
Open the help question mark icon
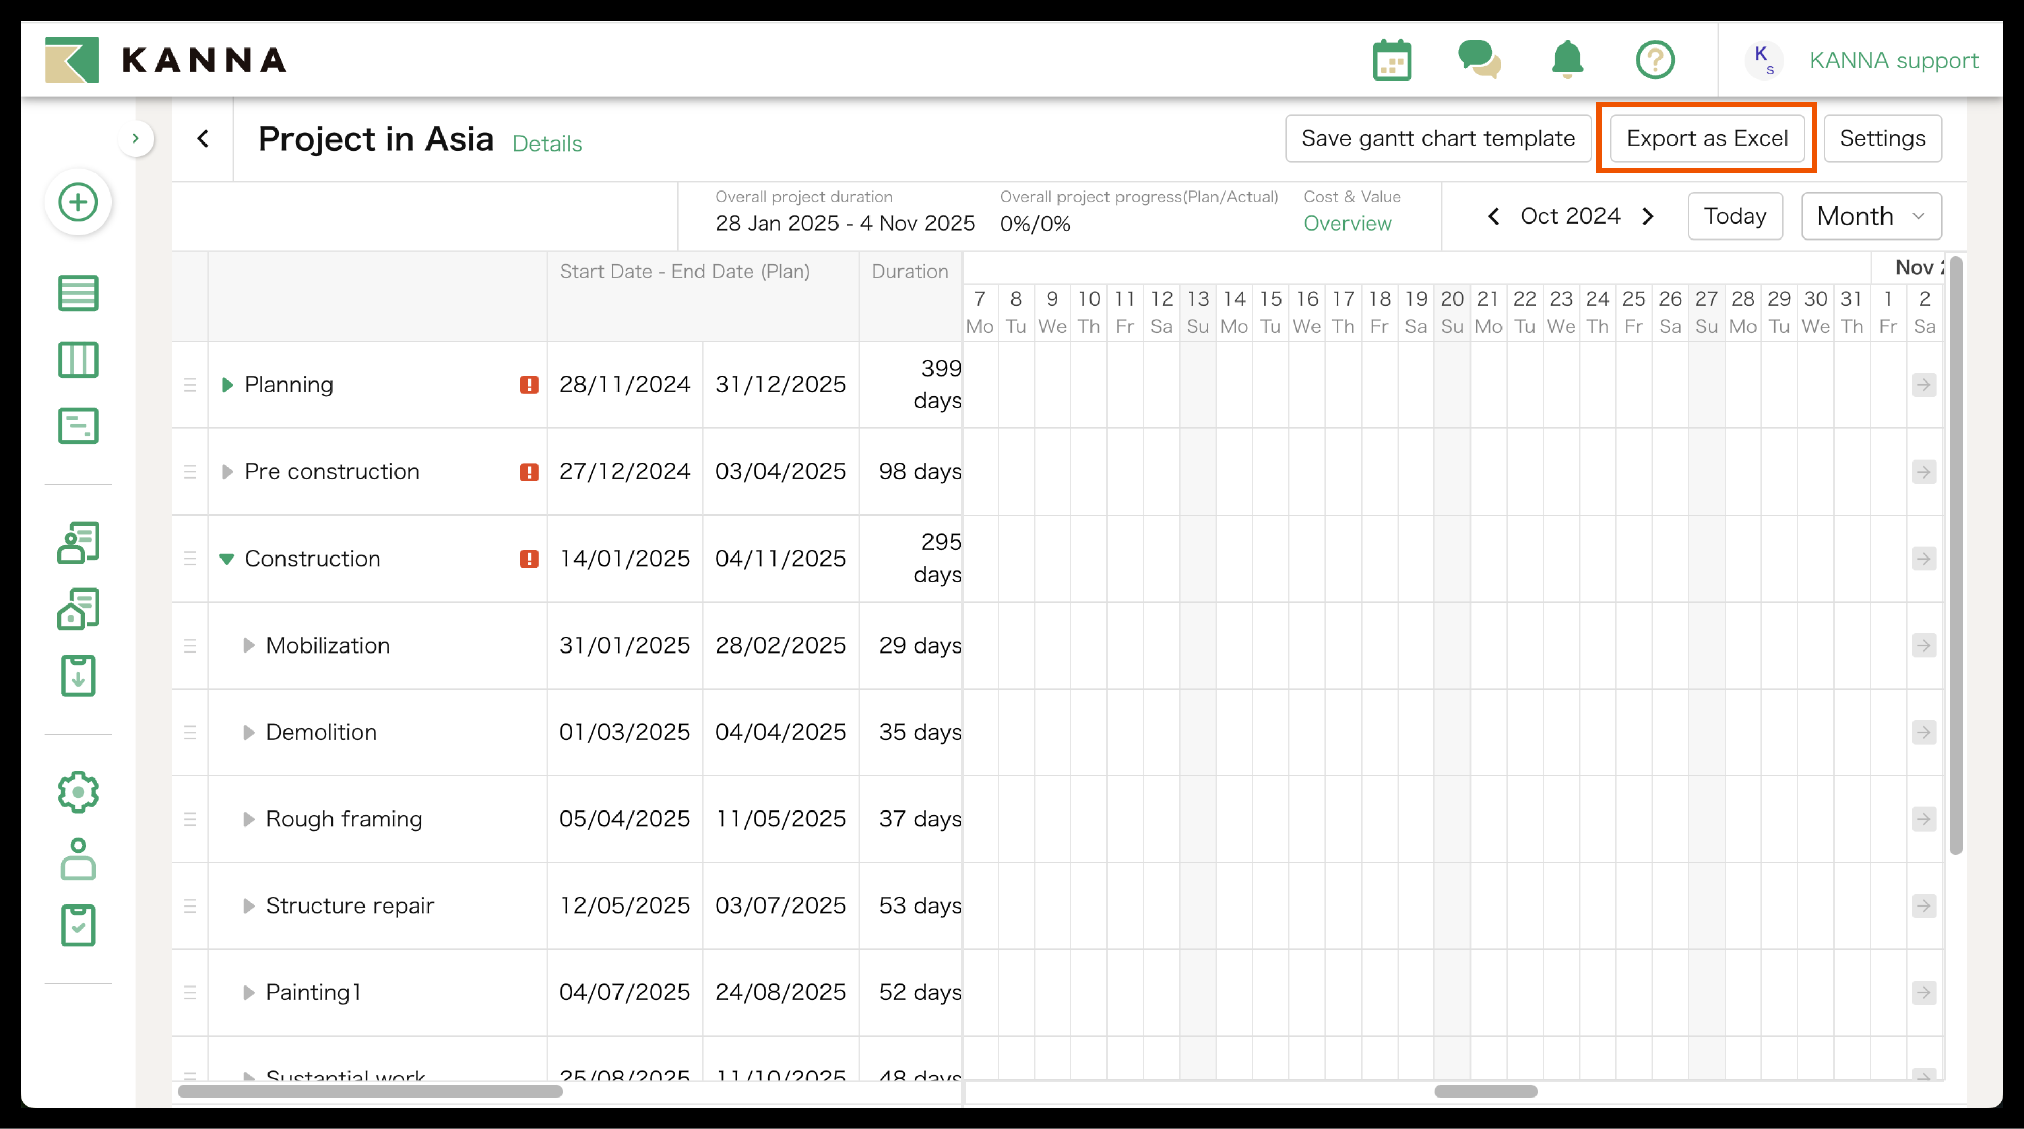click(x=1655, y=60)
